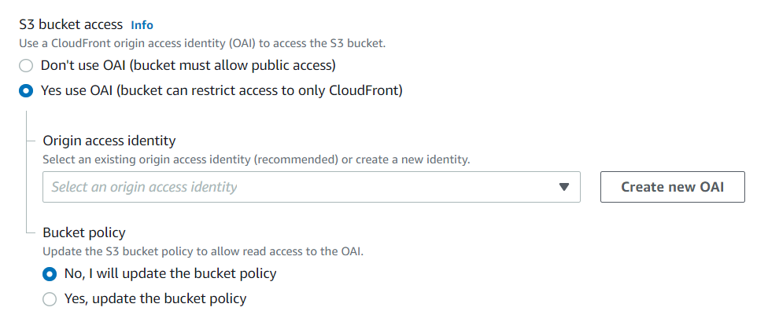Viewport: 779px width, 333px height.
Task: Click the "Update the S3 bucket policy" helper text
Action: (203, 251)
